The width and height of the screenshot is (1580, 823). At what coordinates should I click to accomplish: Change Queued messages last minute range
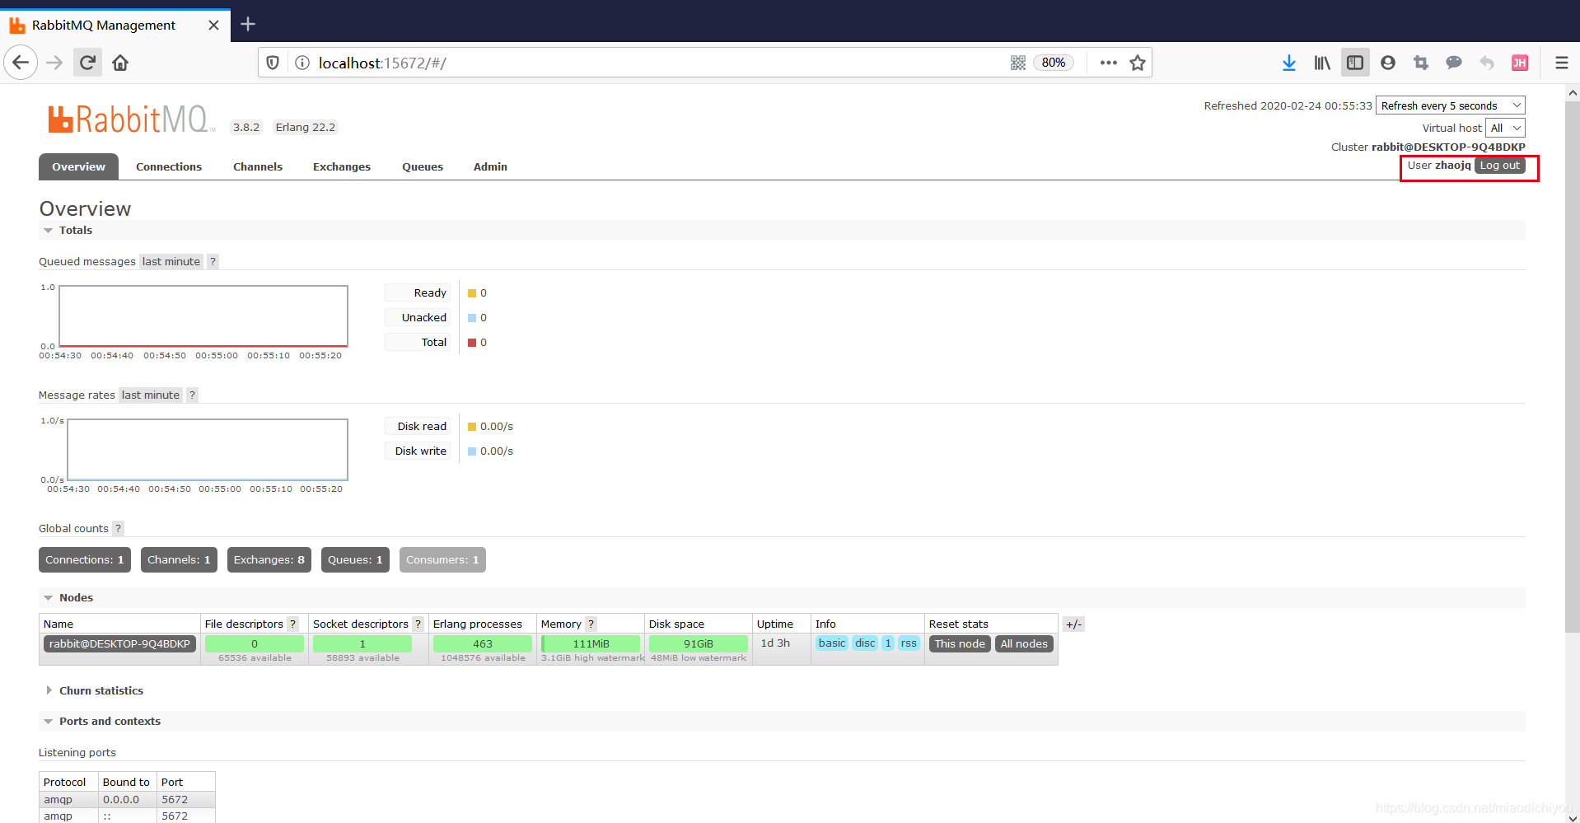pos(171,261)
